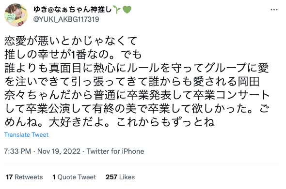Image resolution: width=286 pixels, height=189 pixels.
Task: Click the tweet line starting して卒業公演して
Action: pos(137,109)
